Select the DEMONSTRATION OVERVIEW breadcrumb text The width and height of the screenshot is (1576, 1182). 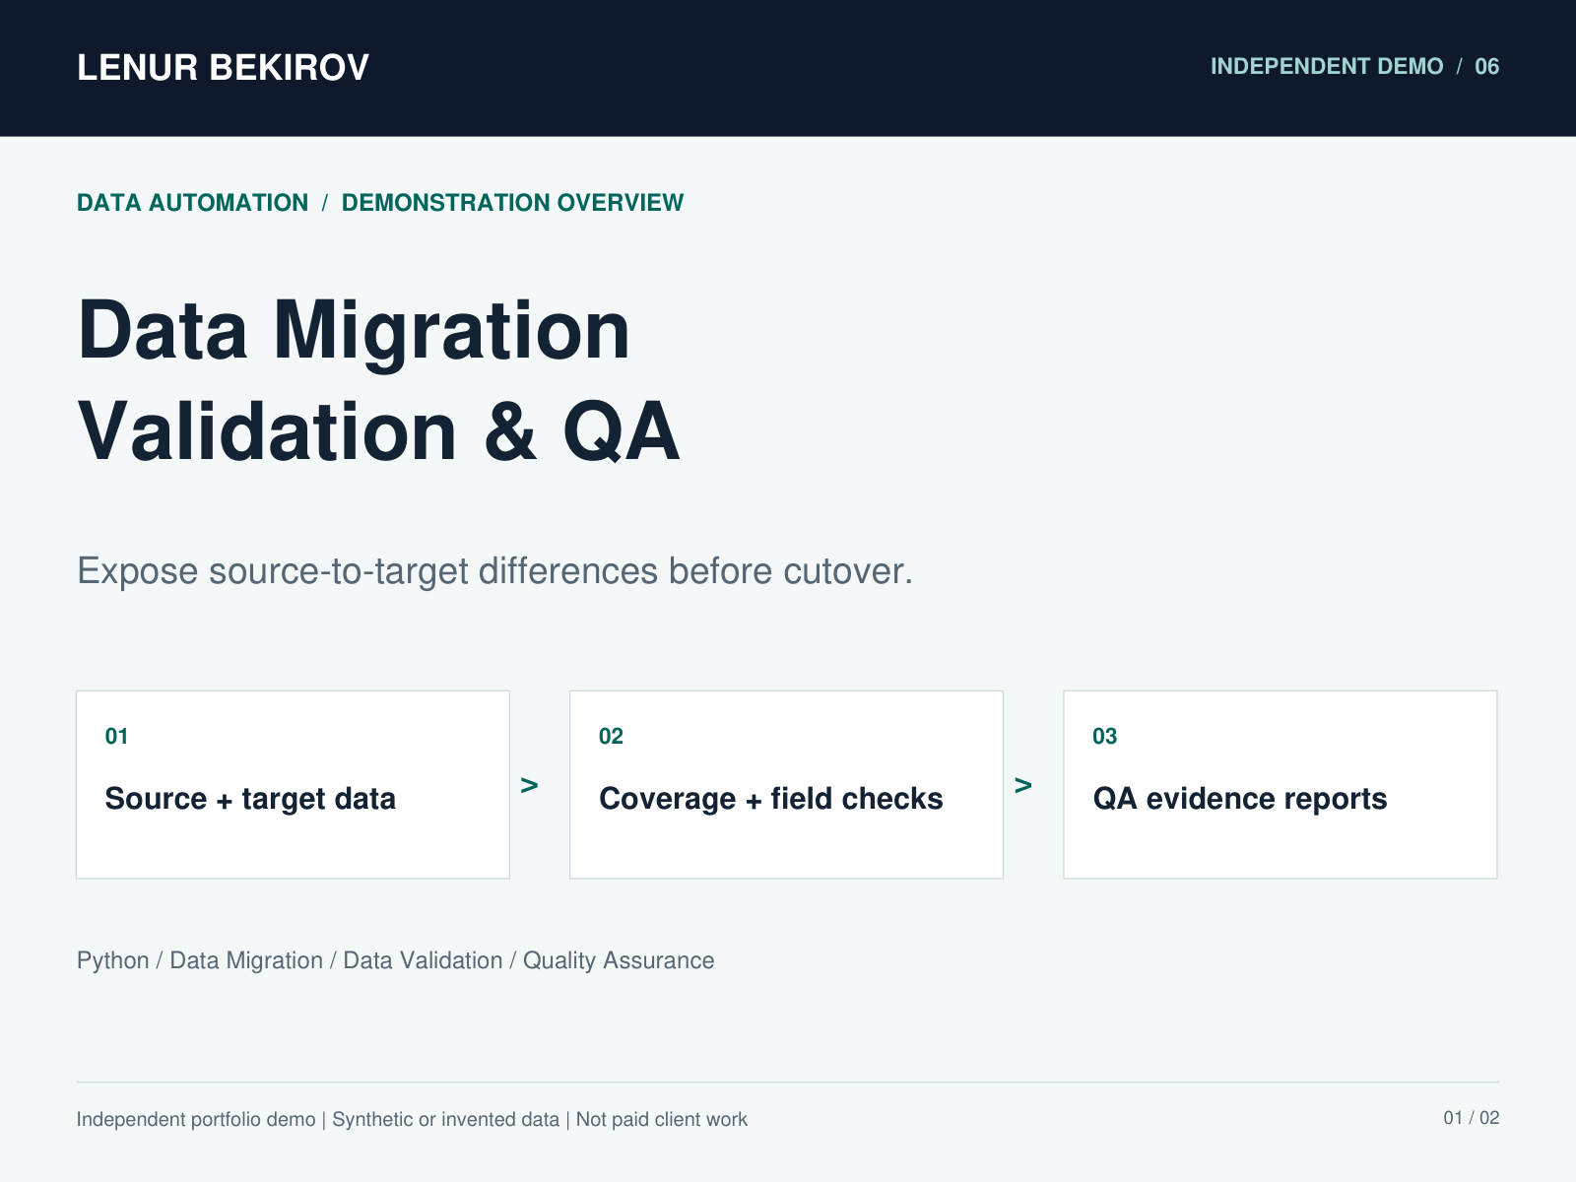click(x=512, y=203)
